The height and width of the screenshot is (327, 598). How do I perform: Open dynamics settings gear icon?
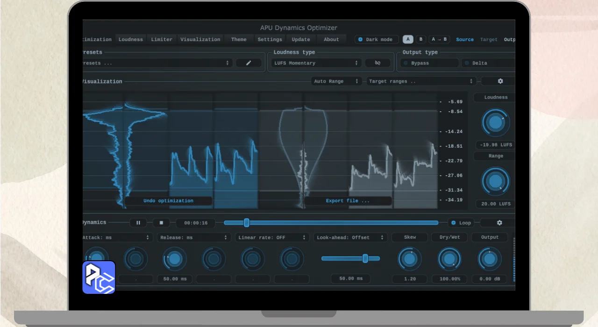coord(499,223)
